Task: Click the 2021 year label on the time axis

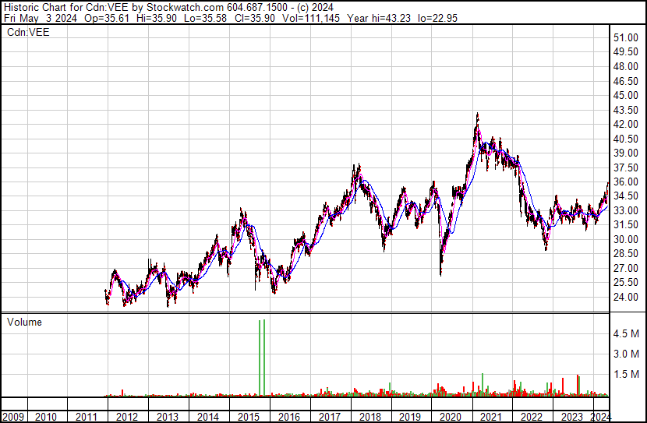Action: tap(490, 417)
